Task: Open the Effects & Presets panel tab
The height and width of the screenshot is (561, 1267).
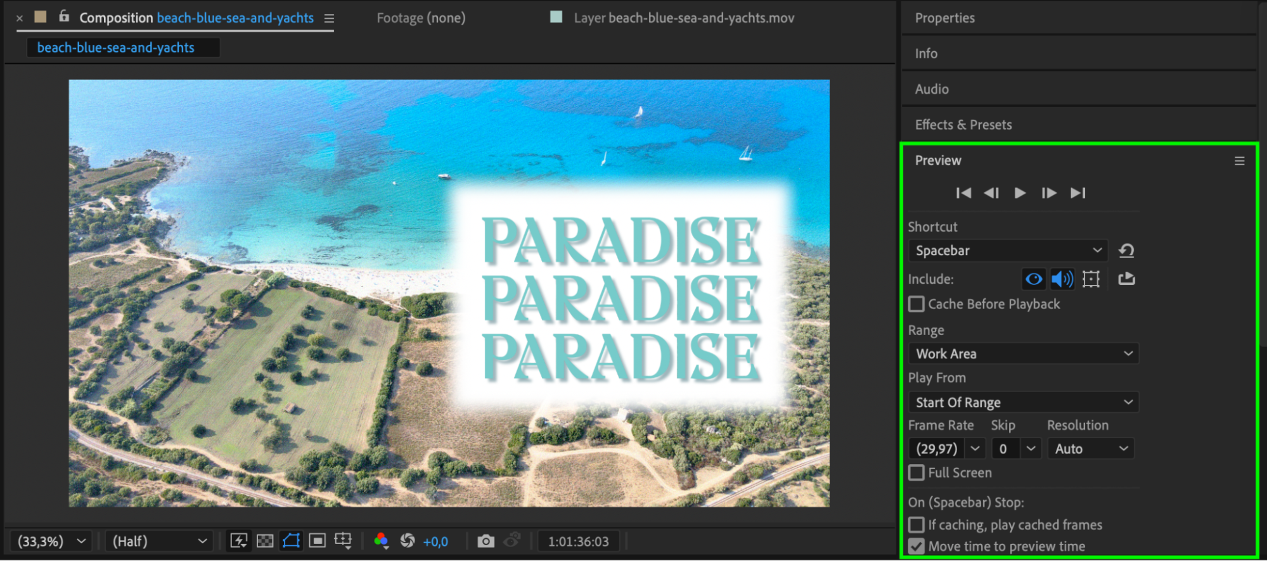Action: point(963,125)
